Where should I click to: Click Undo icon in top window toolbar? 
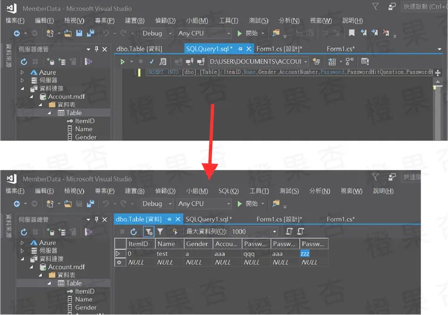tap(106, 33)
